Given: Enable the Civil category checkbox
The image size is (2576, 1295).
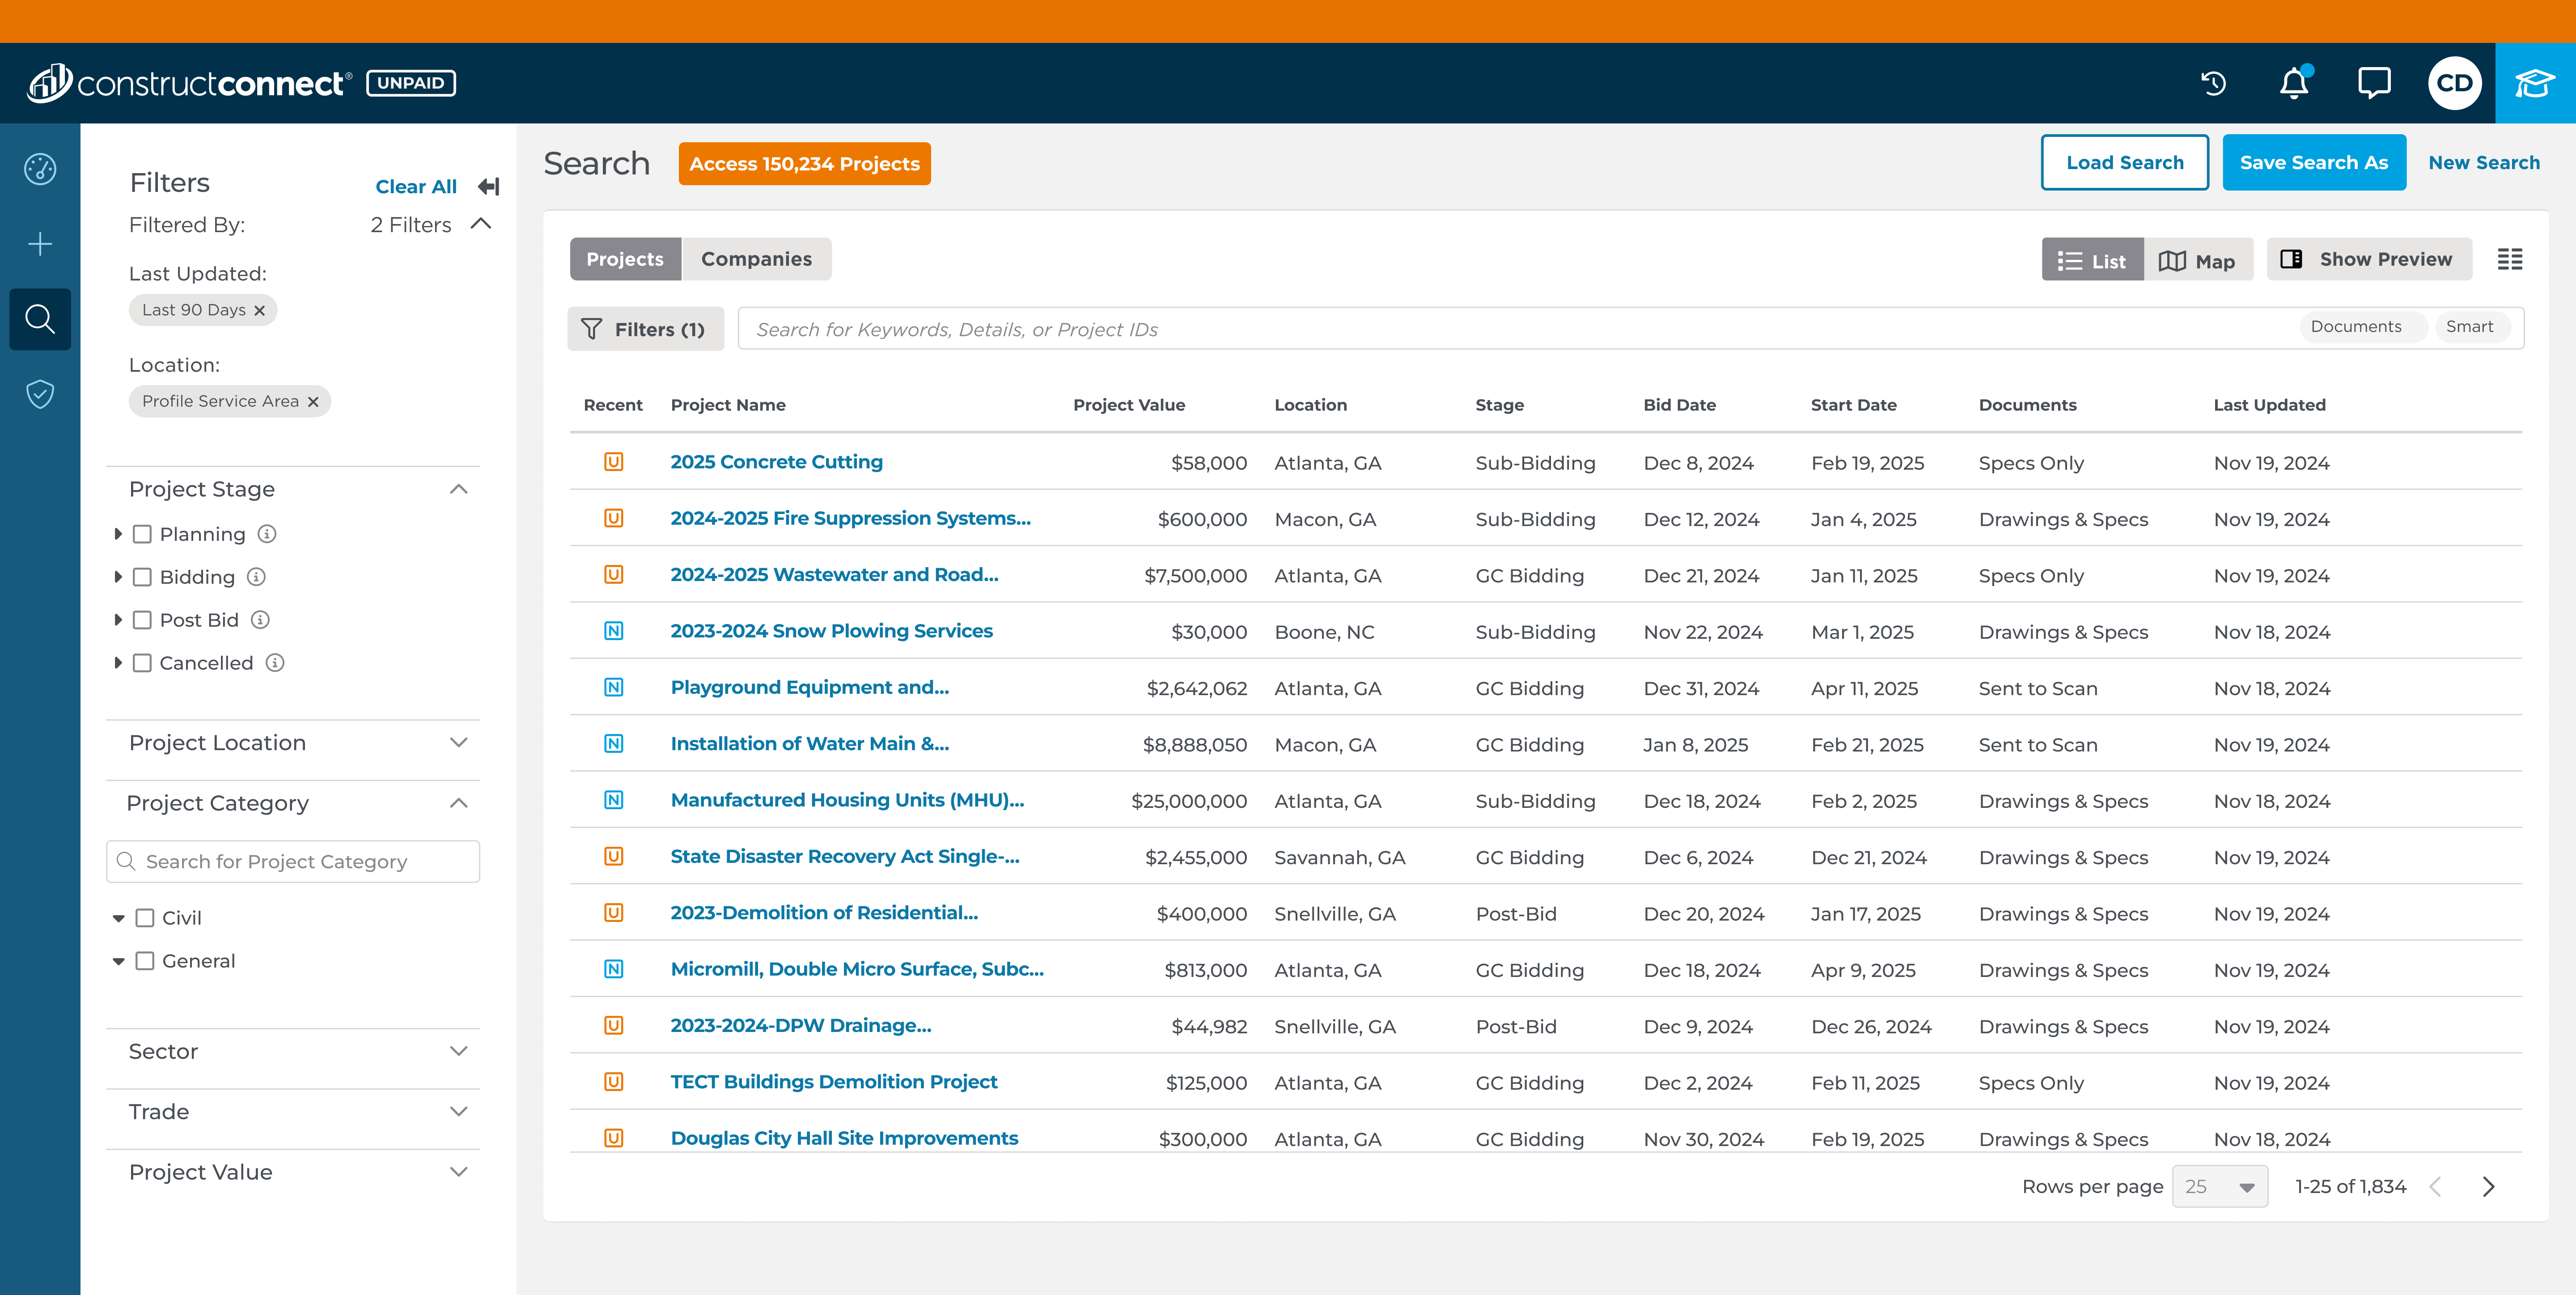Looking at the screenshot, I should tap(145, 918).
